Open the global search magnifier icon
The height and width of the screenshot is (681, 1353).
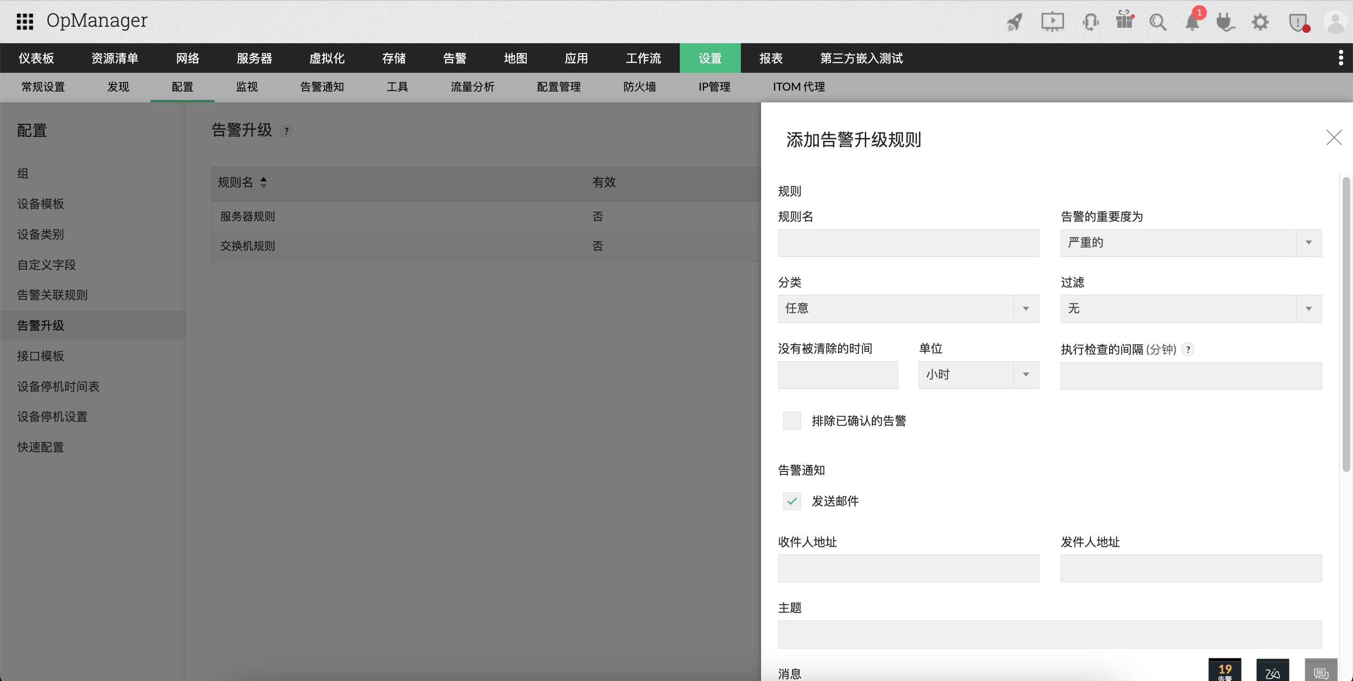pyautogui.click(x=1159, y=22)
